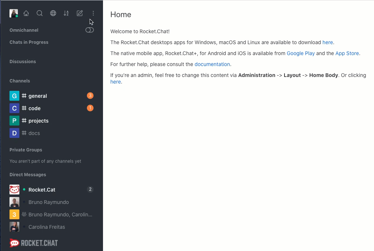This screenshot has width=374, height=251.
Task: Open the Directory globe icon
Action: click(53, 13)
